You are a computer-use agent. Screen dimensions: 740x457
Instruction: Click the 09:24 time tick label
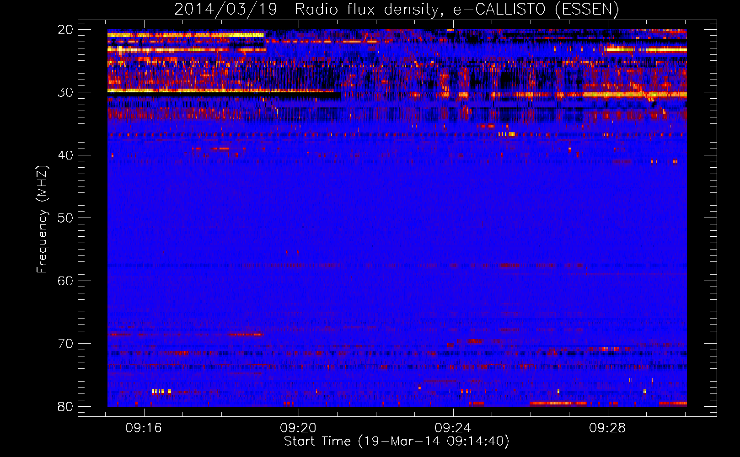pyautogui.click(x=453, y=428)
